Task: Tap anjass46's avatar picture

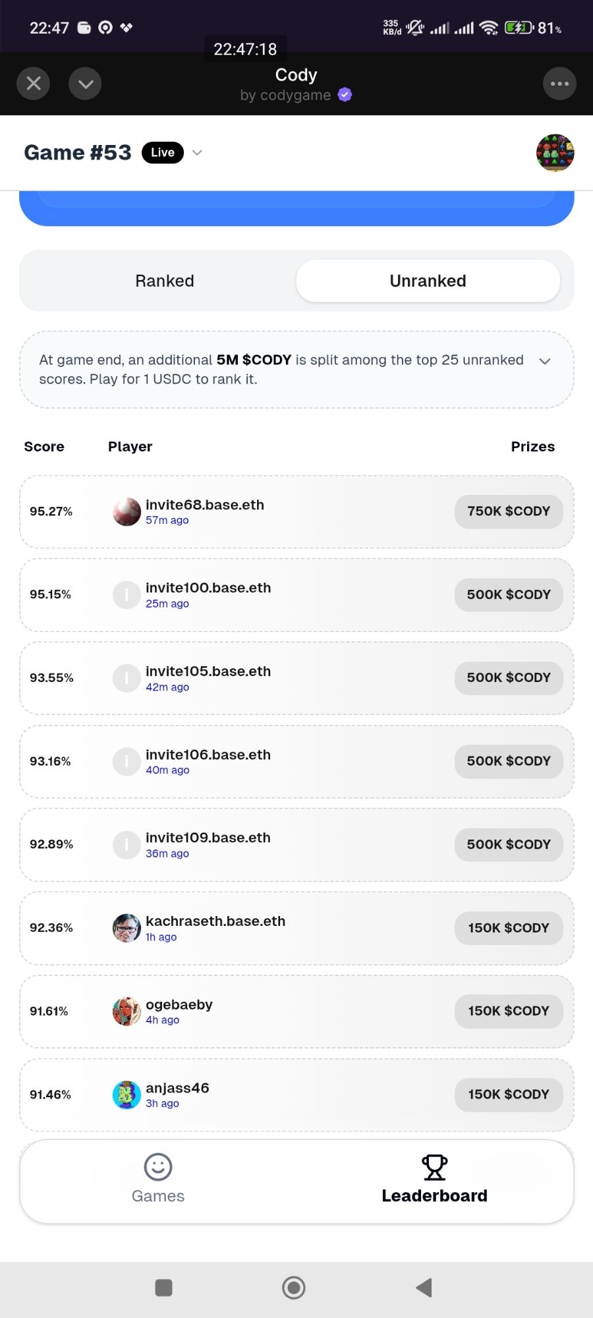Action: 127,1095
